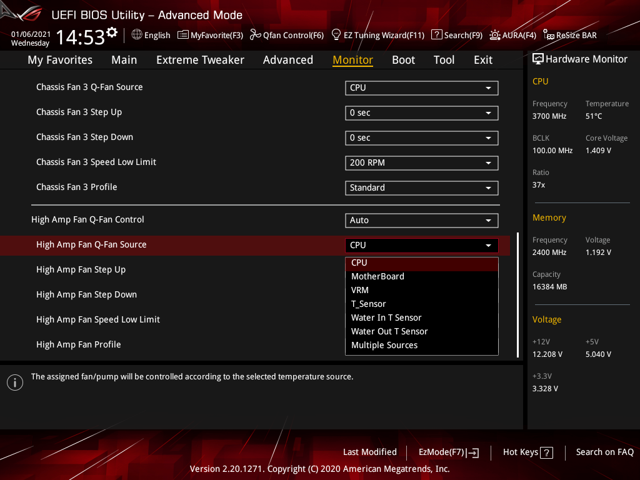Open time settings via gear icon
The height and width of the screenshot is (480, 640).
click(112, 32)
